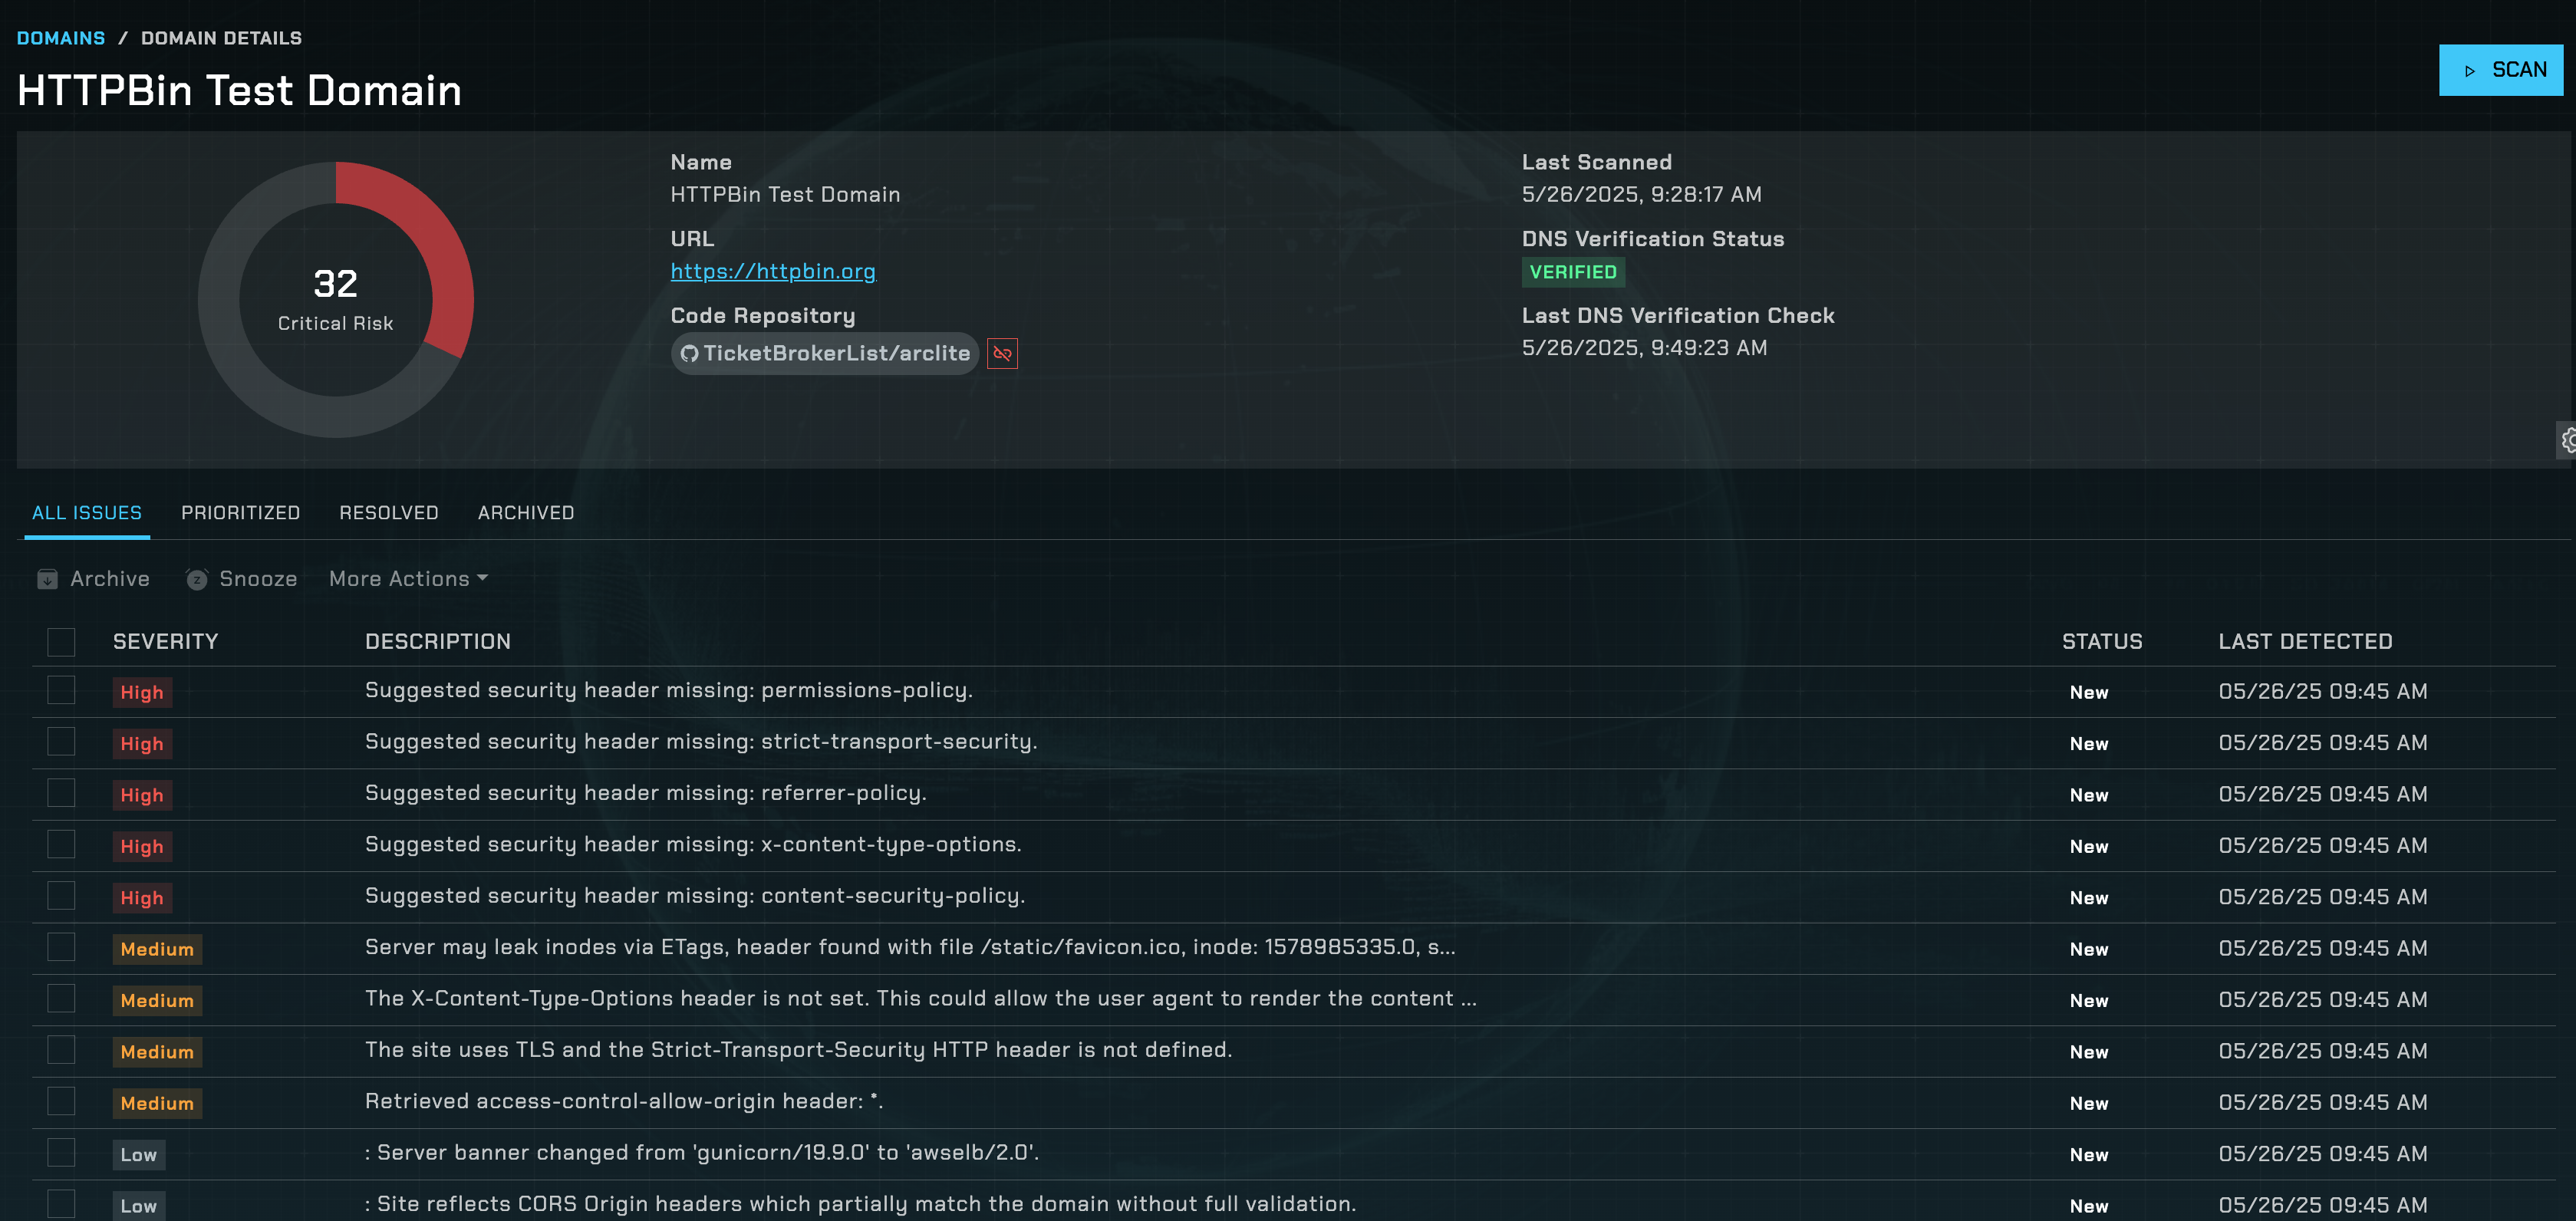Switch to the Prioritized tab

240,512
